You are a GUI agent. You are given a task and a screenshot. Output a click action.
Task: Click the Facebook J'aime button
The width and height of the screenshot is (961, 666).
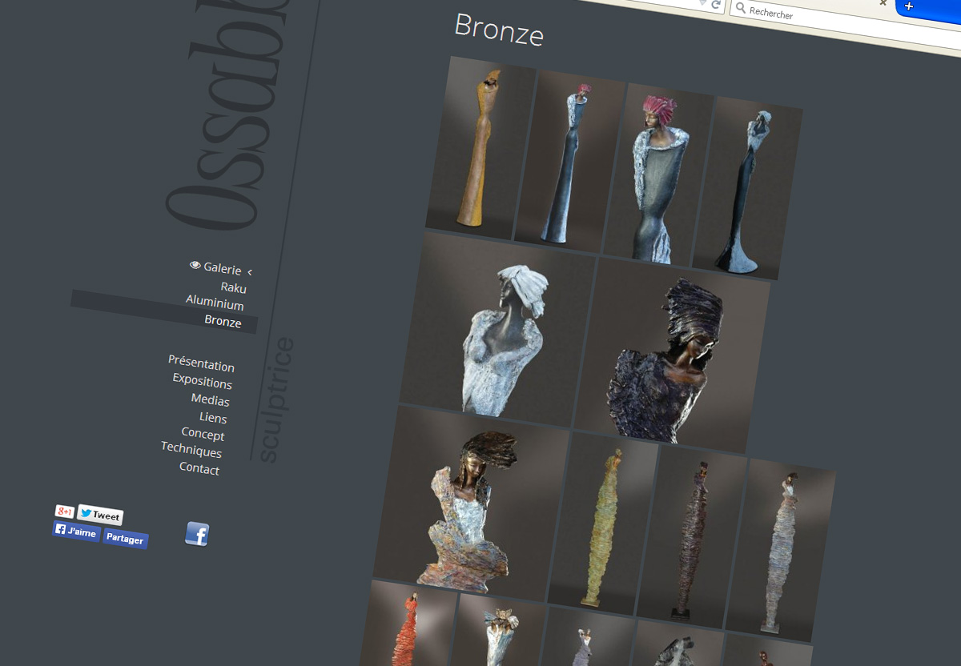coord(76,532)
